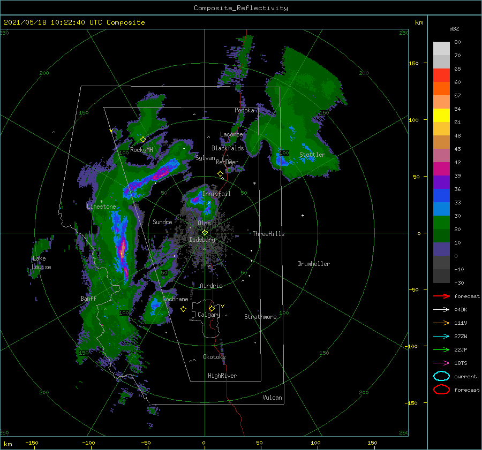Click the magenta 39-42 dBZ swatch
The height and width of the screenshot is (450, 482).
click(x=441, y=169)
